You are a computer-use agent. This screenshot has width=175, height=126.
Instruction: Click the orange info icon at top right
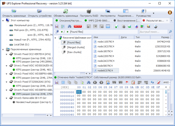pos(170,13)
